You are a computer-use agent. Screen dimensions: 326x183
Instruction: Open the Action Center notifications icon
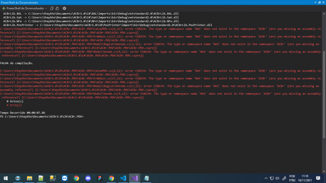[x=318, y=178]
